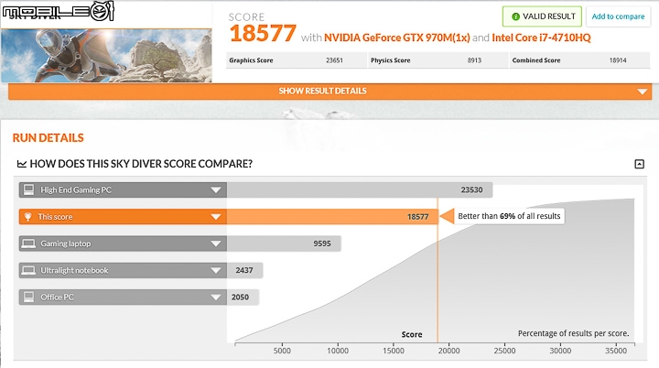Click the 5000 axis tick label
Screen dimensions: 659x368
point(282,351)
